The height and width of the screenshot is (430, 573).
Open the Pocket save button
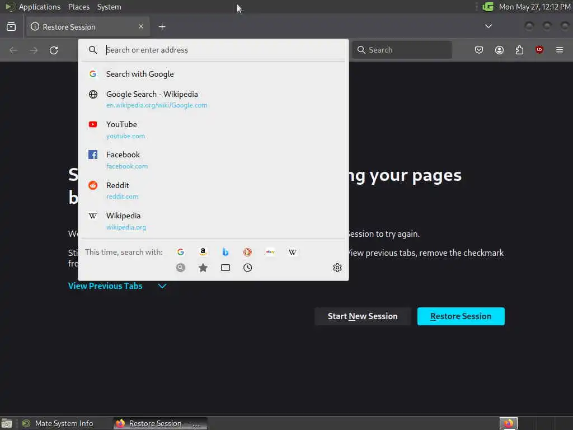coord(479,50)
